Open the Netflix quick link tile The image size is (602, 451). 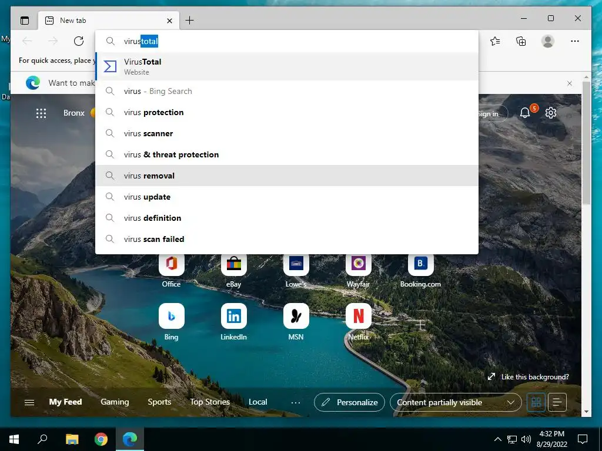(358, 322)
